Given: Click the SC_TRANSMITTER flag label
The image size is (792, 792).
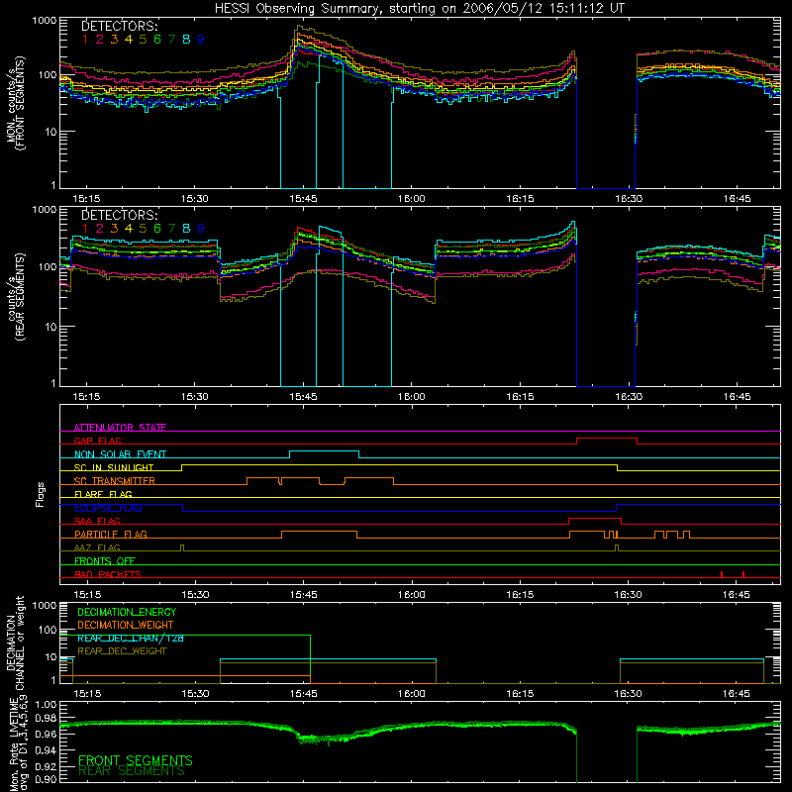Looking at the screenshot, I should 115,480.
